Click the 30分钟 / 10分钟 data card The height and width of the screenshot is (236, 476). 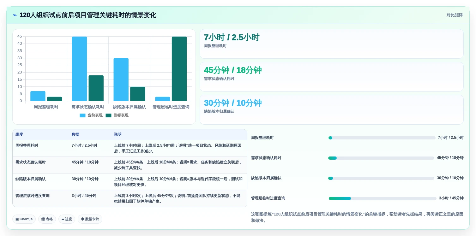click(x=332, y=109)
